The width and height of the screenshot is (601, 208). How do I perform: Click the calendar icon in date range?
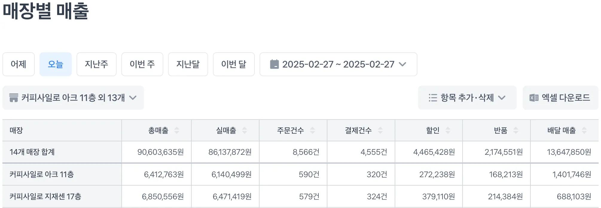pyautogui.click(x=274, y=64)
